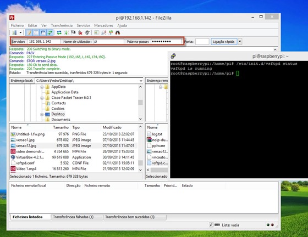Click the remote file list scroll-left arrow
Screen dimensions: 308x237
pyautogui.click(x=148, y=170)
